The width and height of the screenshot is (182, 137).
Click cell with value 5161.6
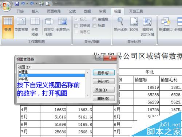[80, 117]
